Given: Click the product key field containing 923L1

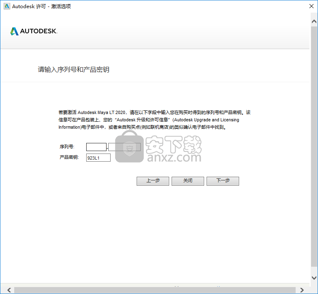Looking at the screenshot, I should pyautogui.click(x=98, y=158).
